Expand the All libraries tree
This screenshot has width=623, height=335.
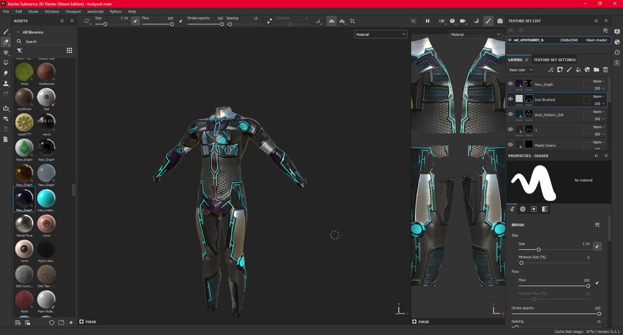click(x=18, y=32)
